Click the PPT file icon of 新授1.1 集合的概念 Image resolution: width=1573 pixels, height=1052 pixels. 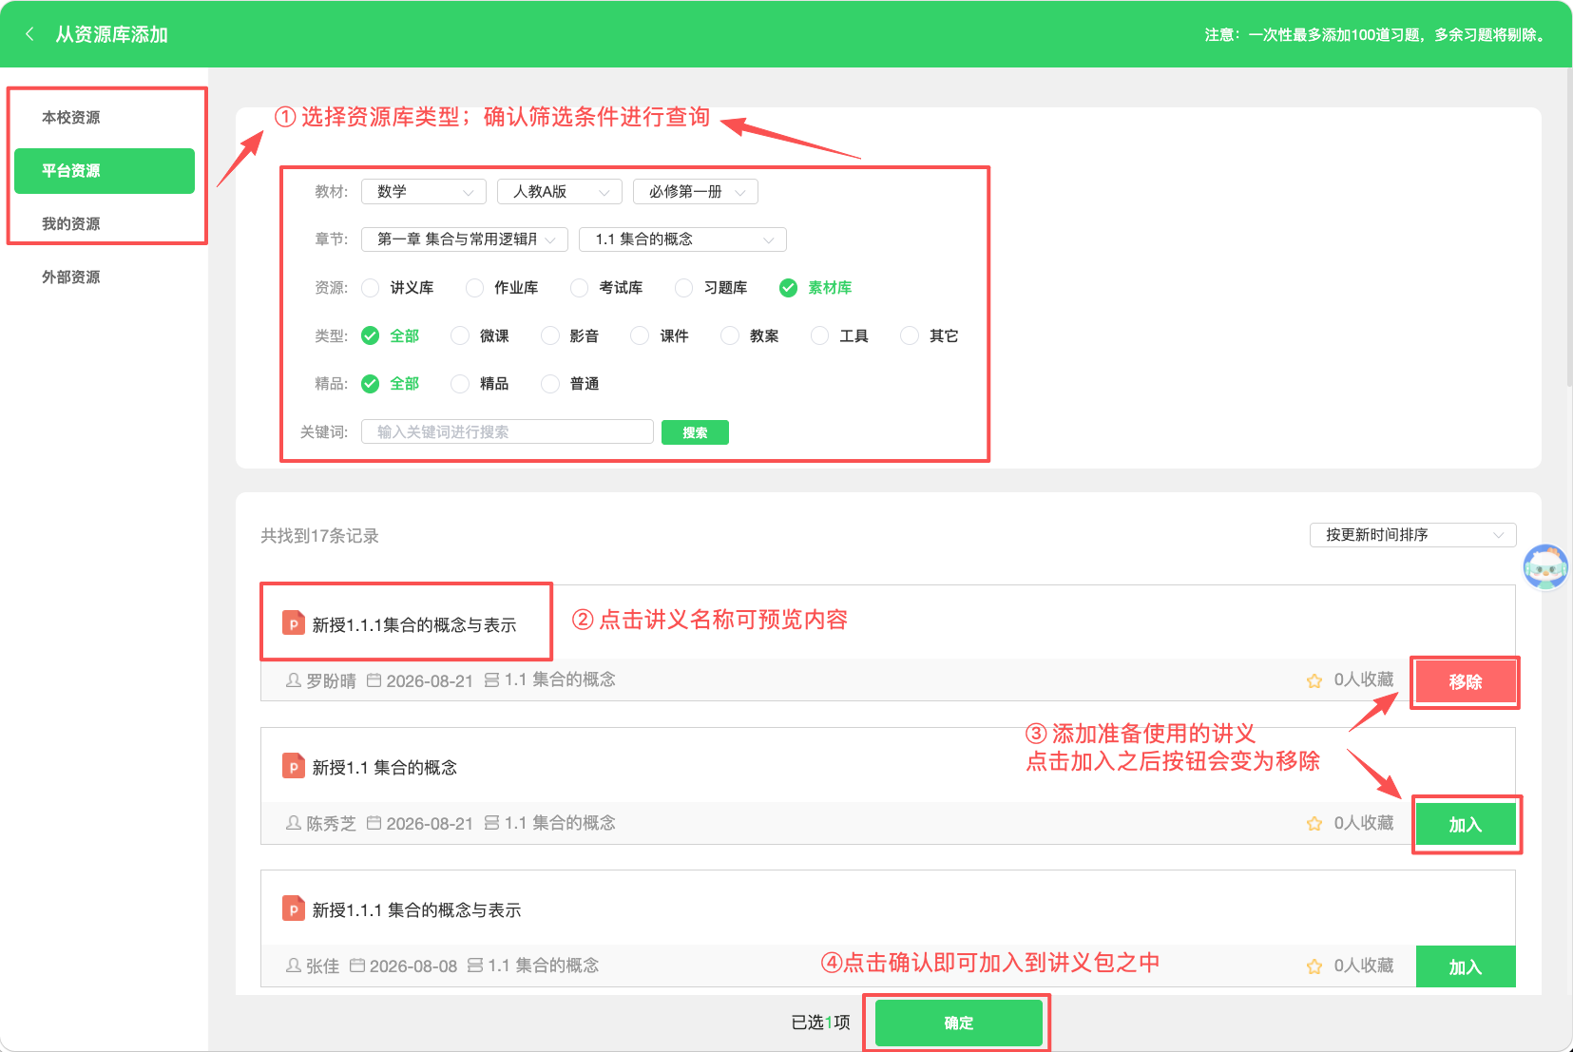294,766
